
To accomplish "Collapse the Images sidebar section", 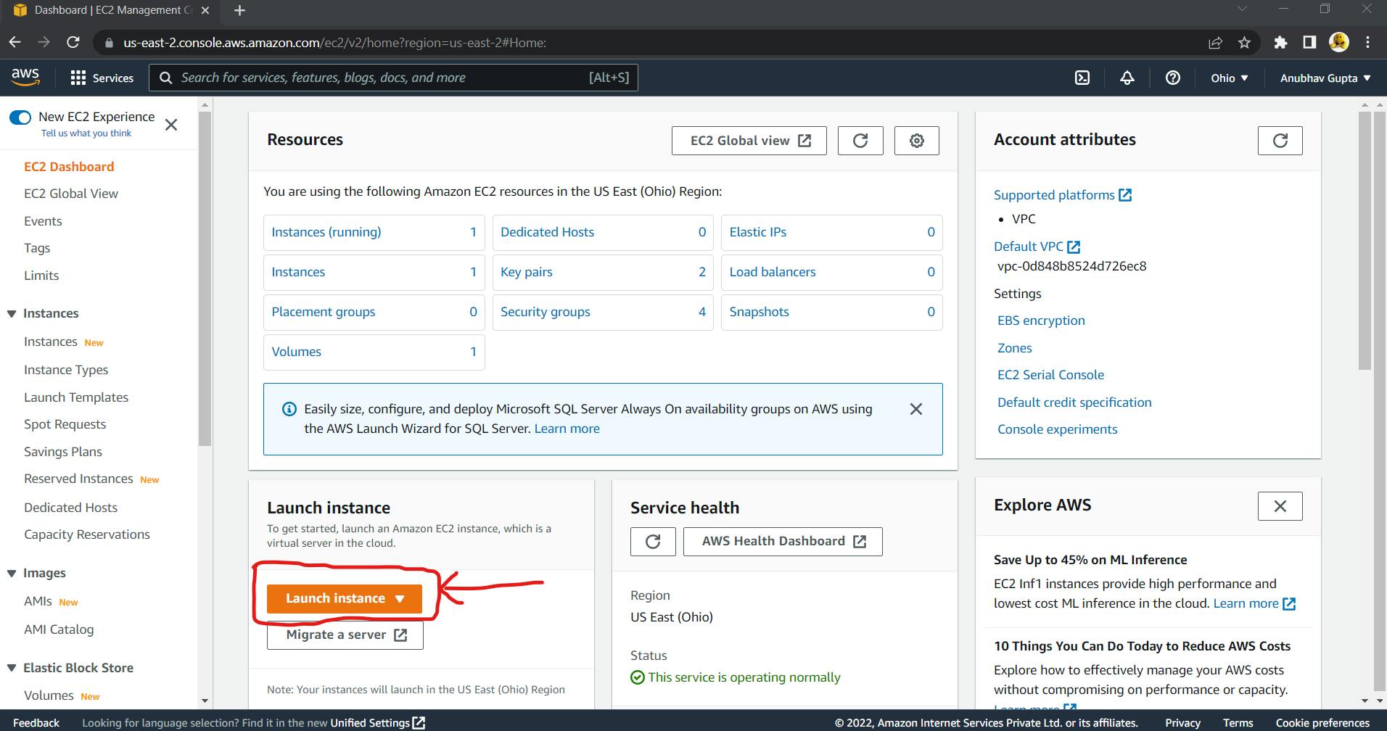I will pos(12,574).
